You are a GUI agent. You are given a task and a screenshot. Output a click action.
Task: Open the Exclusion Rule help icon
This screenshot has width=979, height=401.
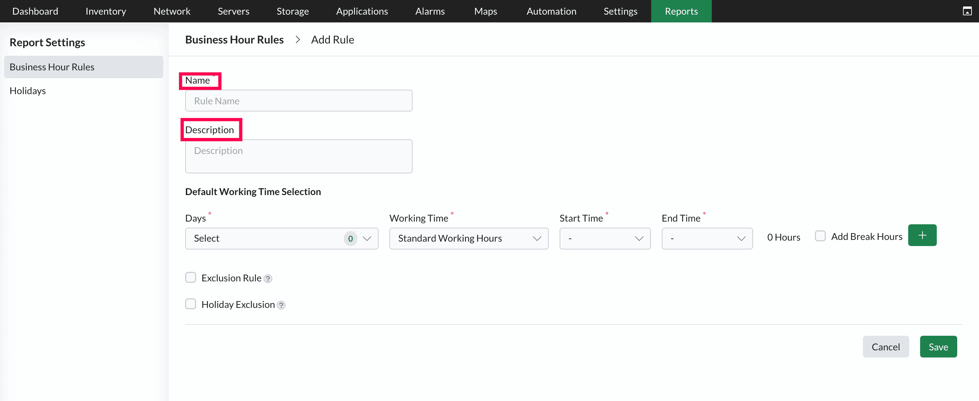[268, 278]
